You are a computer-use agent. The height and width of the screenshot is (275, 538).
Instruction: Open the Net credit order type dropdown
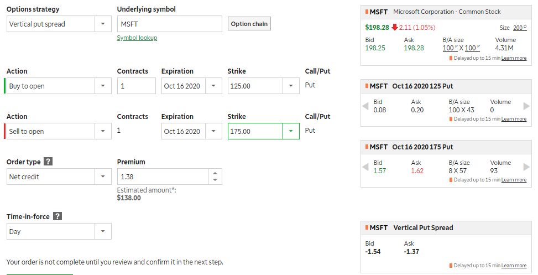(x=59, y=177)
